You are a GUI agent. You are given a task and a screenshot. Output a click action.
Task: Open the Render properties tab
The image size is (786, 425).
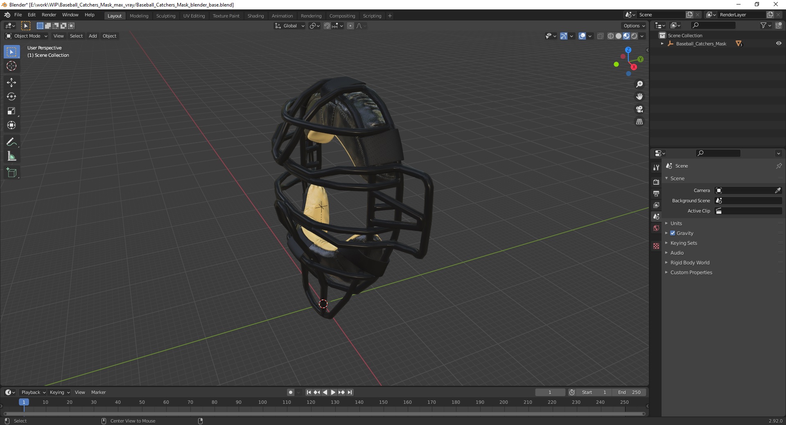pyautogui.click(x=656, y=182)
